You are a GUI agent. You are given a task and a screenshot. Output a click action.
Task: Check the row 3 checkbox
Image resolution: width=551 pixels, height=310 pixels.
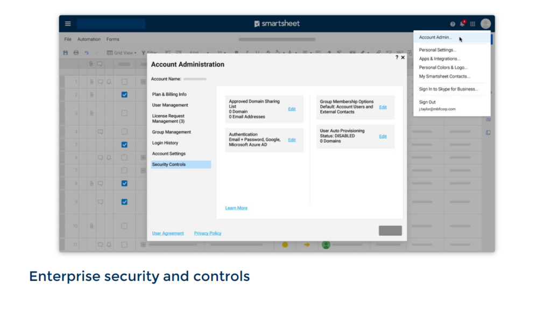pyautogui.click(x=124, y=113)
